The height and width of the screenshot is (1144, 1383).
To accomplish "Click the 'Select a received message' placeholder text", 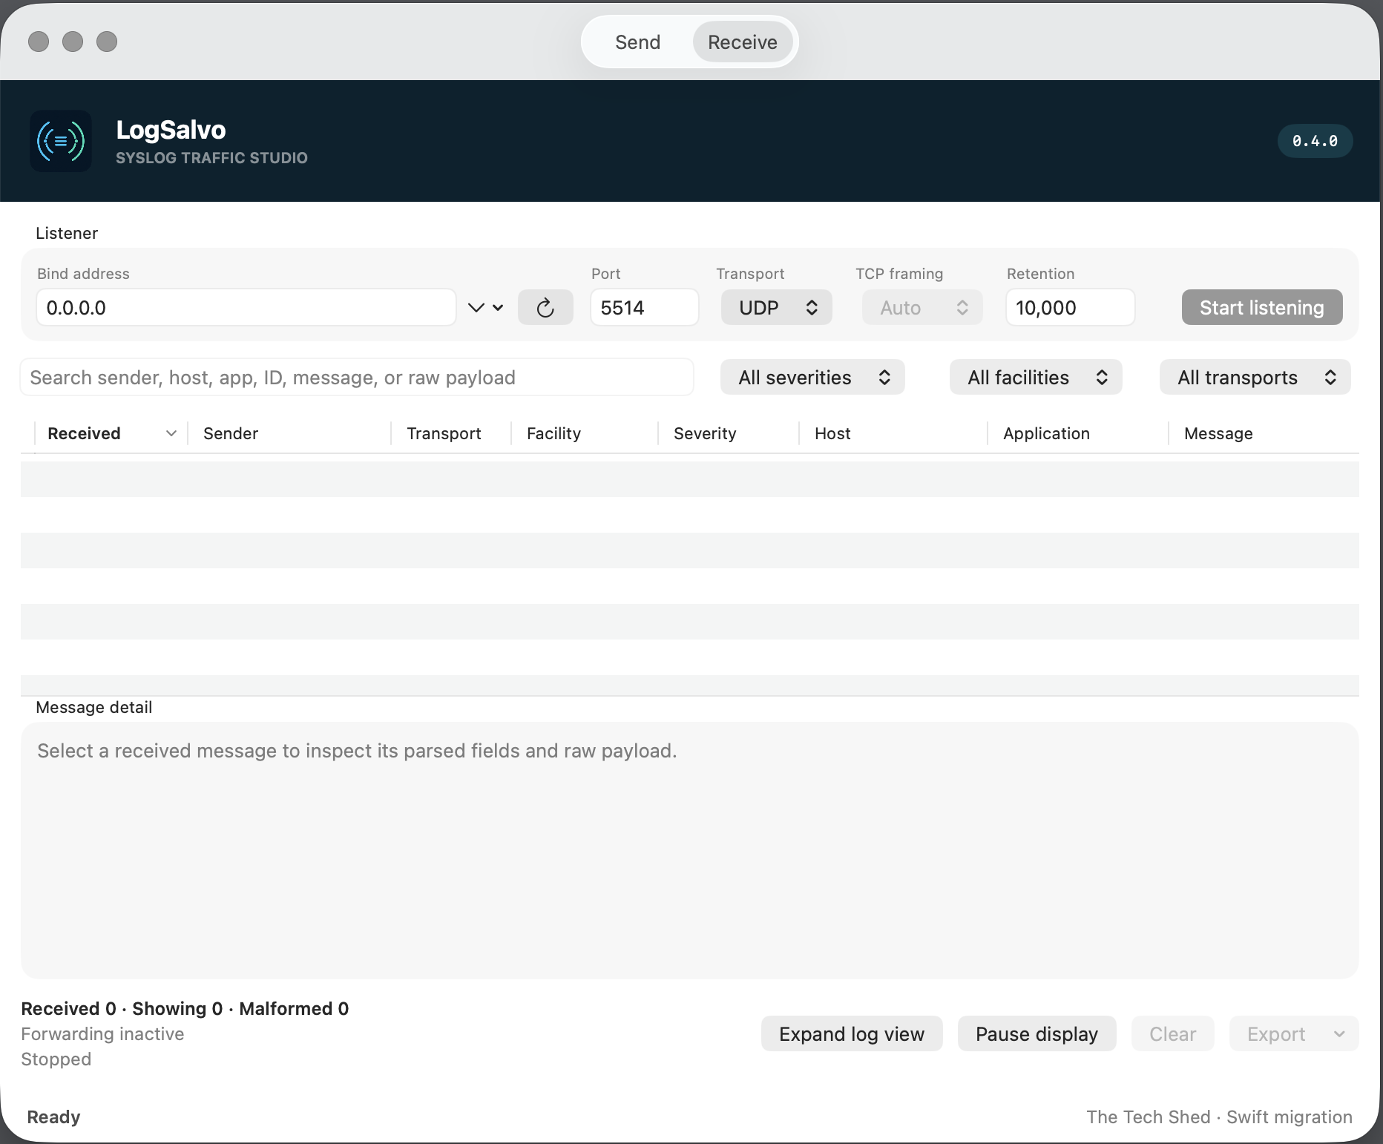I will [x=357, y=751].
